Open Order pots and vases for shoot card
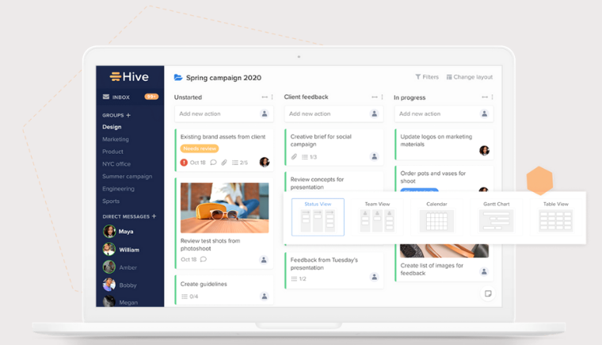Image resolution: width=602 pixels, height=345 pixels. click(x=444, y=179)
